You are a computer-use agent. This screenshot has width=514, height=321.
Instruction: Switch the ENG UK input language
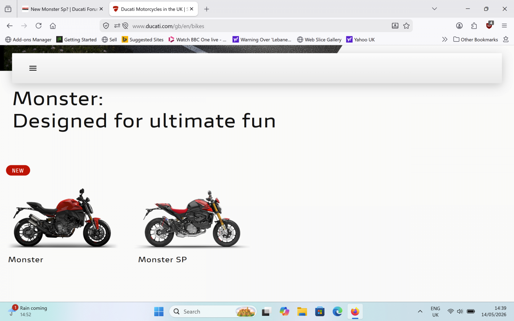(435, 311)
